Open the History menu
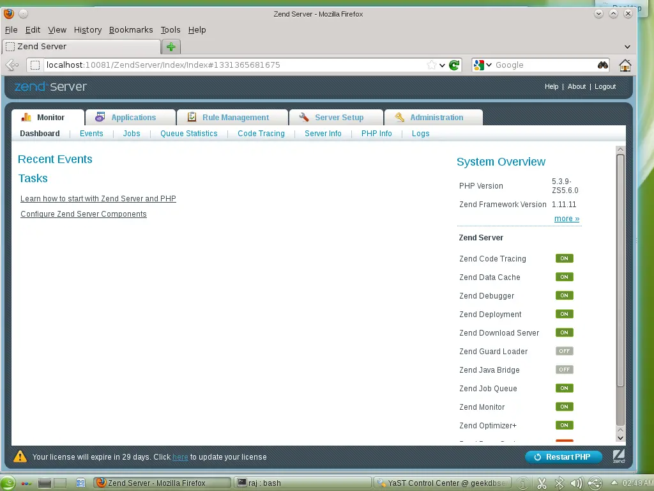This screenshot has width=654, height=491. coord(87,29)
